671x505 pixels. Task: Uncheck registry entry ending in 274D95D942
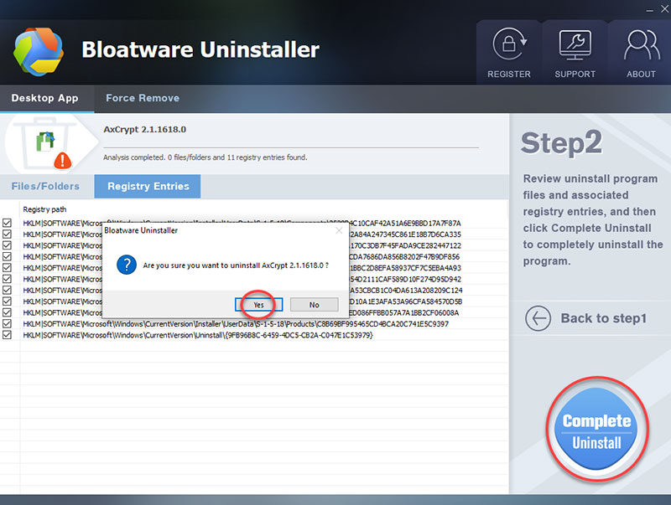(x=7, y=279)
